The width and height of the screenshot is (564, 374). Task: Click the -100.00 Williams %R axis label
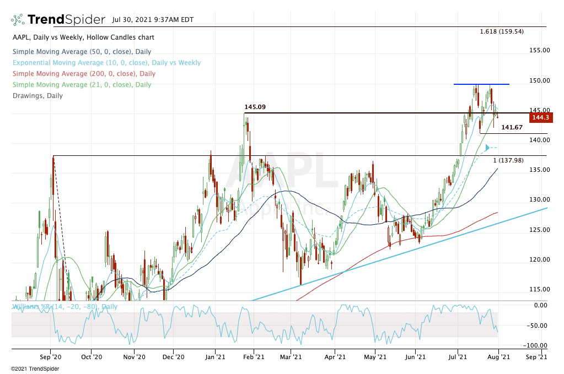pyautogui.click(x=535, y=345)
